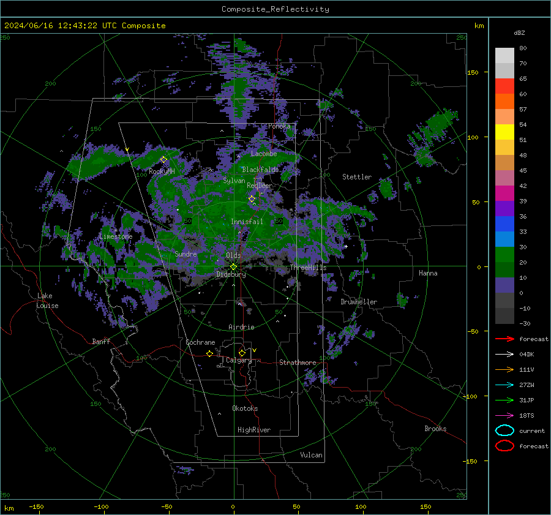Click the Okotoks city label

pyautogui.click(x=245, y=408)
